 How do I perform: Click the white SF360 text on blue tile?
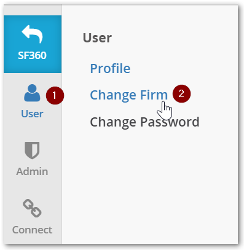pyautogui.click(x=32, y=55)
